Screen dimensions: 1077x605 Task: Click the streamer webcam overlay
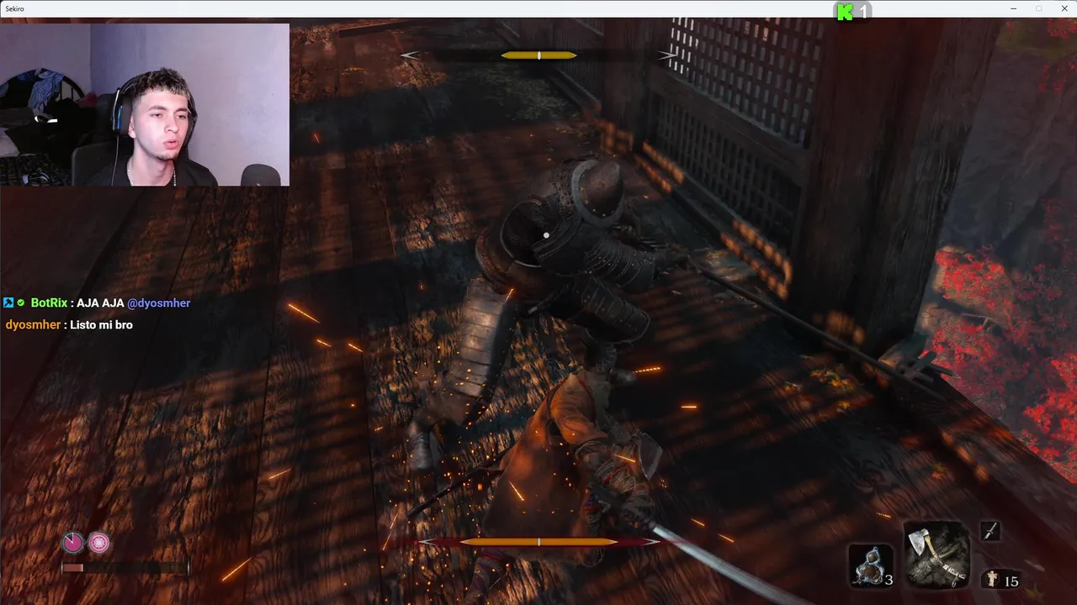145,104
